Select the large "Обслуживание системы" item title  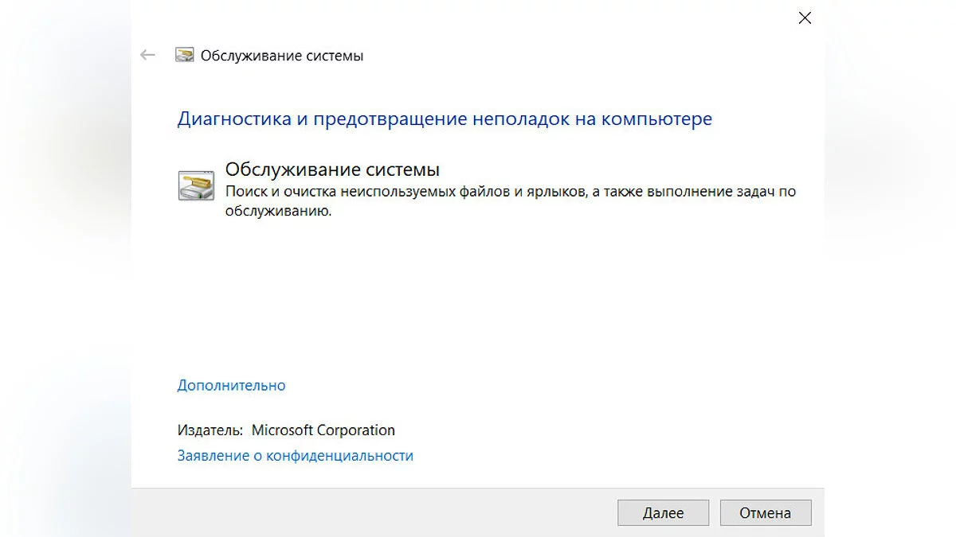coord(332,169)
